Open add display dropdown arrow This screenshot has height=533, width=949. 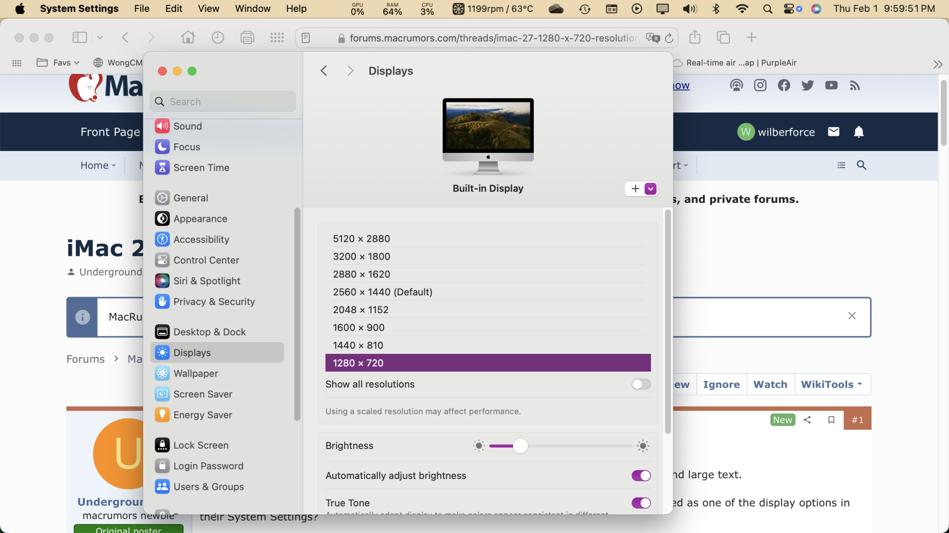651,189
